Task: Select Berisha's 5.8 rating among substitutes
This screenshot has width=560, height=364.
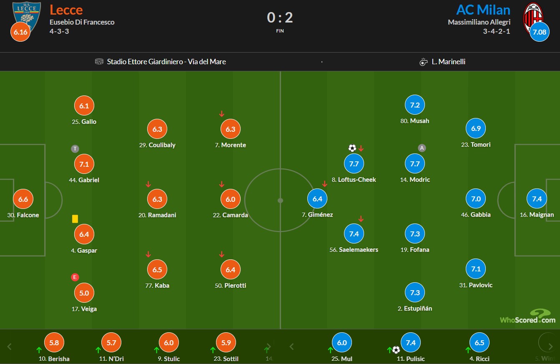Action: [x=54, y=343]
